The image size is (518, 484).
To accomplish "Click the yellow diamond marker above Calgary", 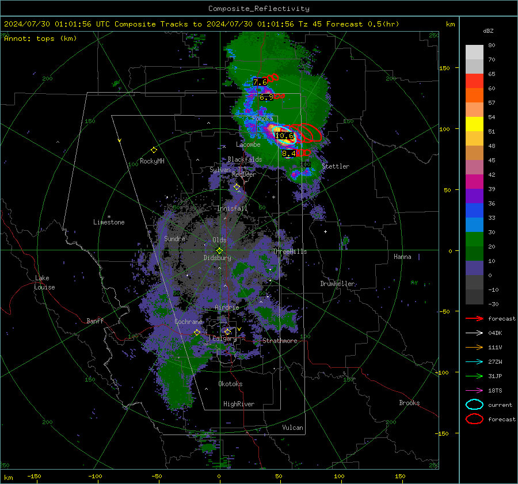I will click(227, 331).
